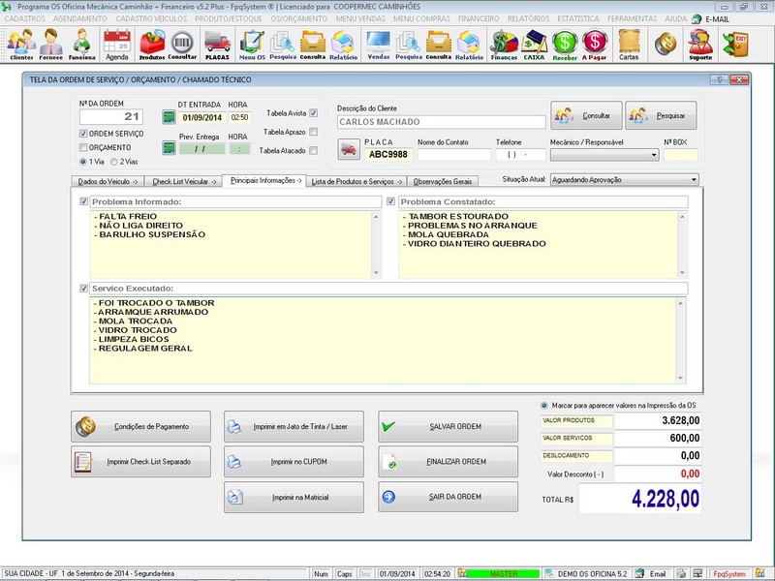Screen dimensions: 775x581
Task: Click the red vehicle icon beside PLACA
Action: [x=349, y=149]
